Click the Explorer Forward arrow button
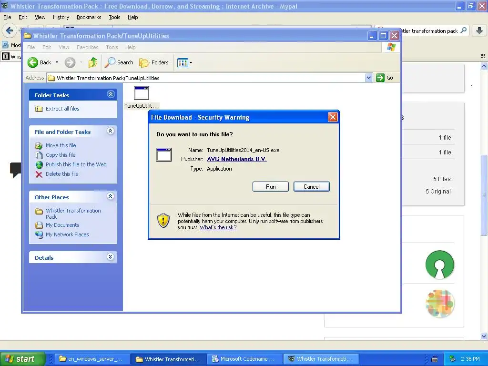488x366 pixels. coord(70,62)
